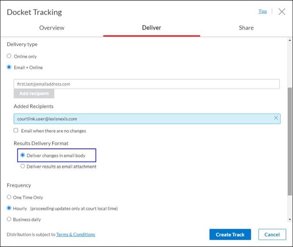Switch to the Share tab

(246, 28)
